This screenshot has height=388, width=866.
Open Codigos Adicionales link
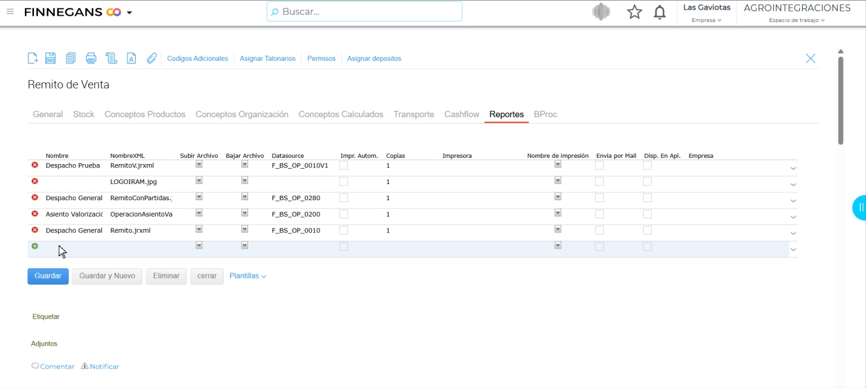(x=198, y=59)
